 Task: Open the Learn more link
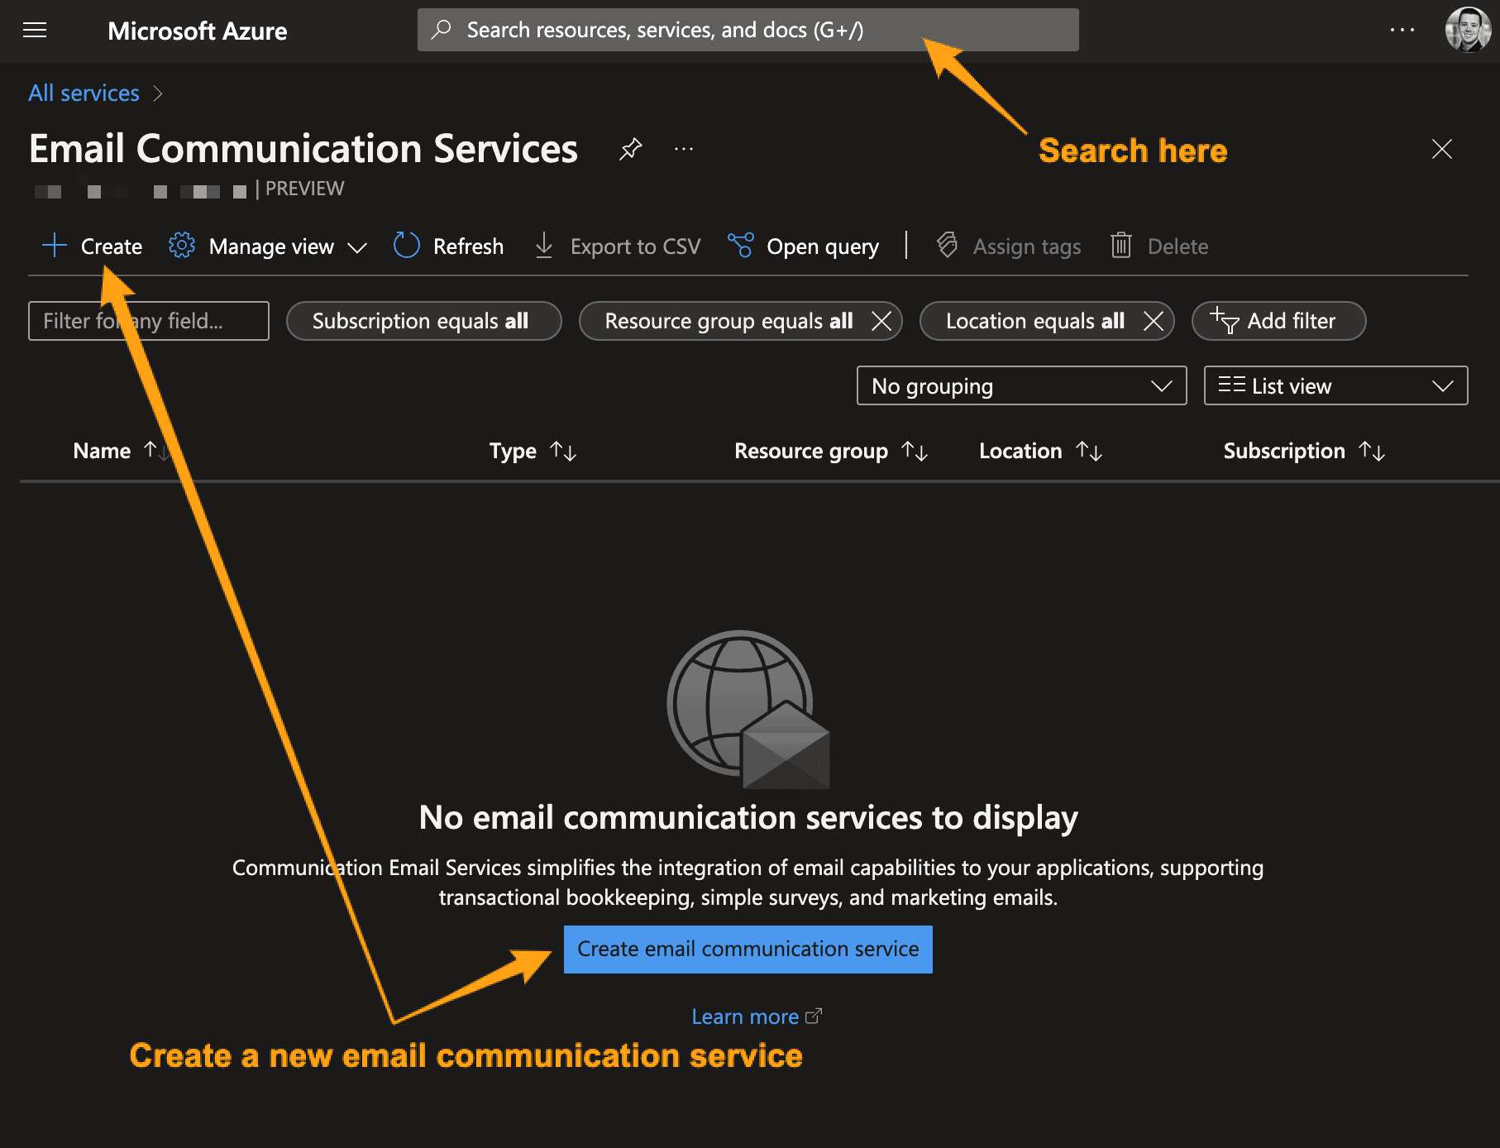(x=756, y=1016)
